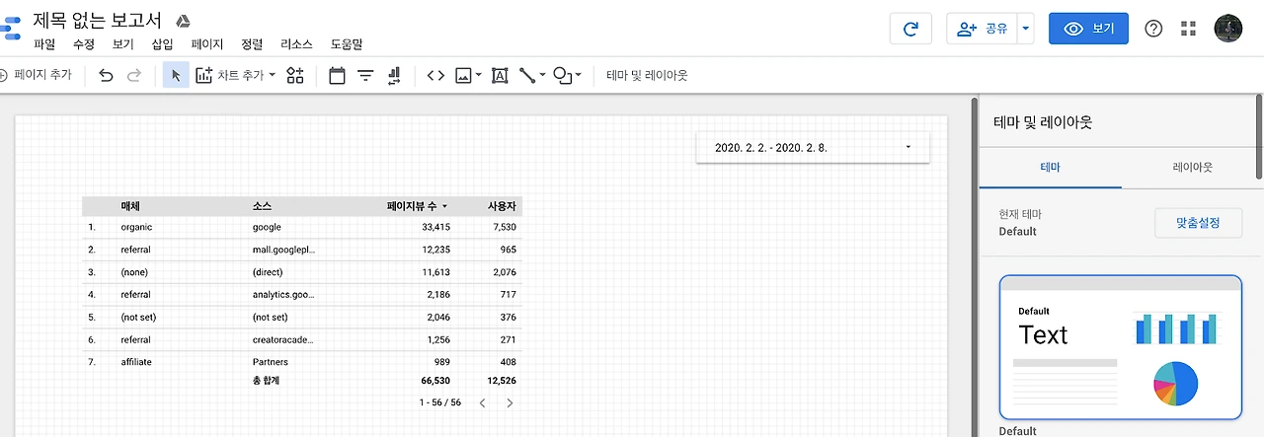Click the refresh data button
Viewport: 1264px width, 437px height.
910,29
